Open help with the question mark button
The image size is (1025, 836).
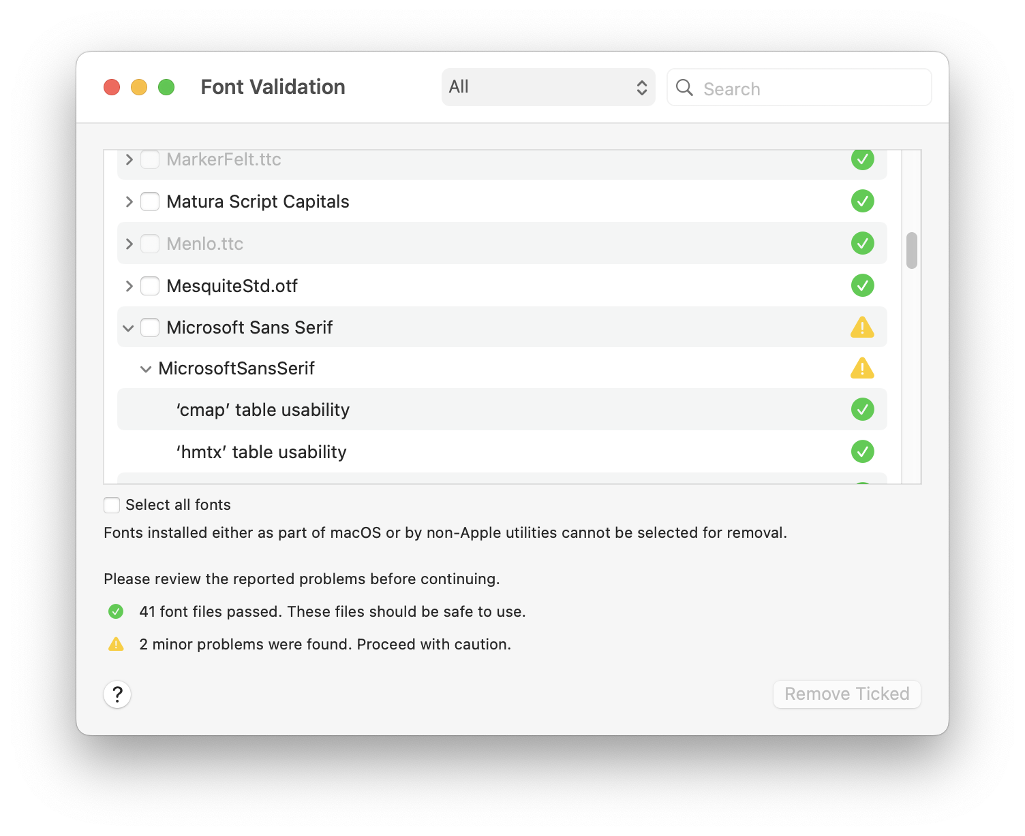coord(117,694)
